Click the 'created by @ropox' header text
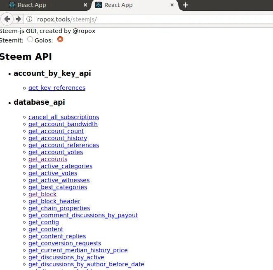 67,31
